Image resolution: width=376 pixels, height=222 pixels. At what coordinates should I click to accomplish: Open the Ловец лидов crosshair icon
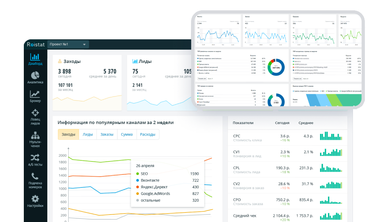click(35, 113)
